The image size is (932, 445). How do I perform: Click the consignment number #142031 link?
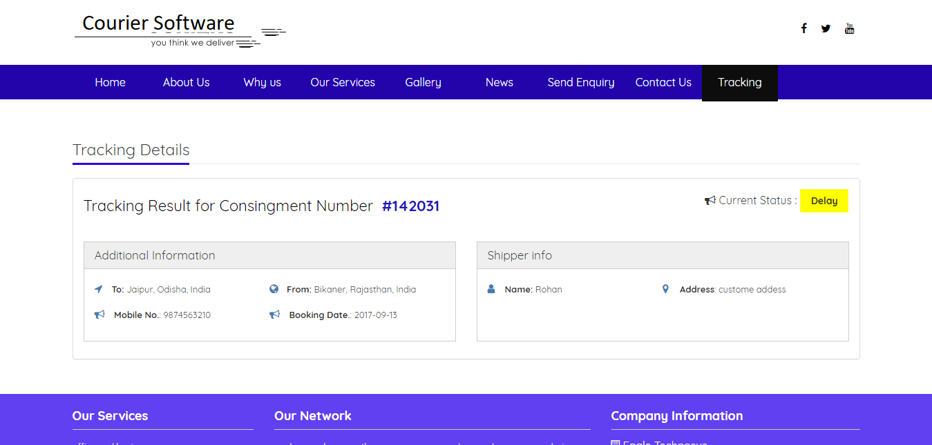coord(411,206)
